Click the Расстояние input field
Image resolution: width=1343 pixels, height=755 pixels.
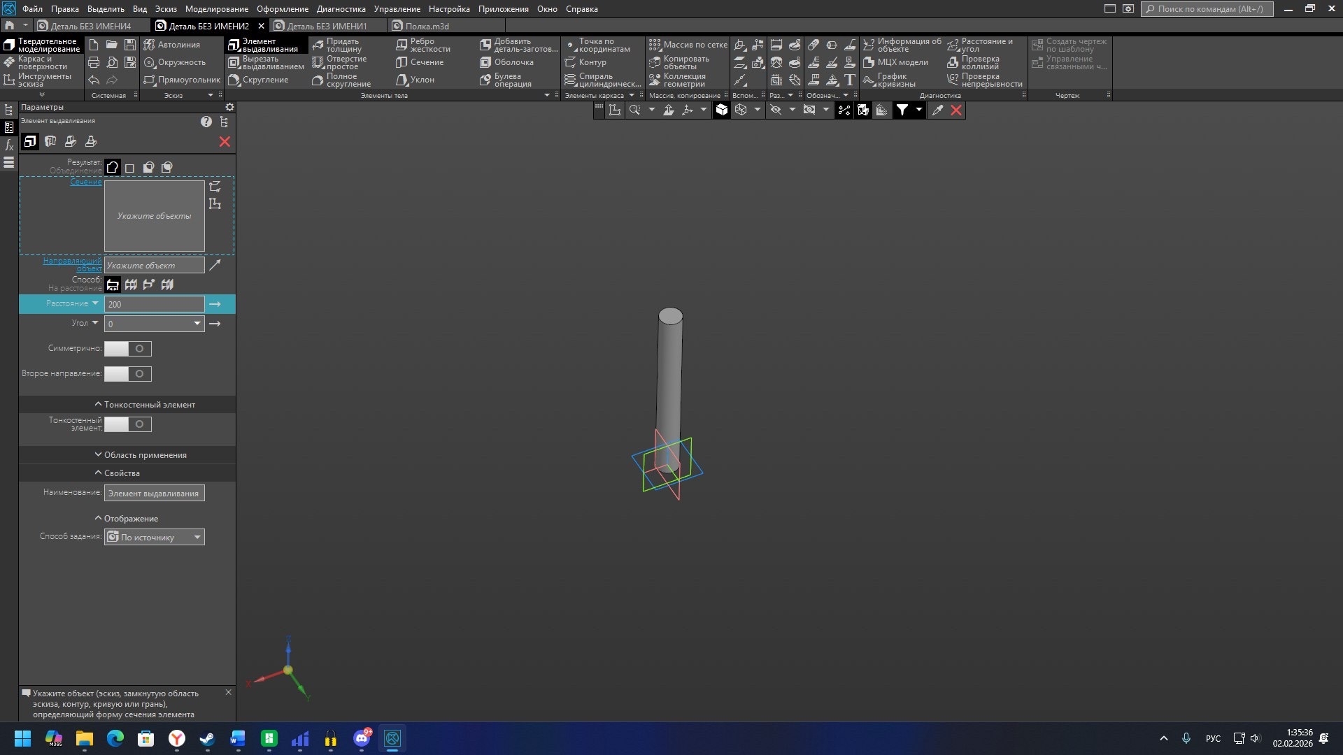point(154,304)
